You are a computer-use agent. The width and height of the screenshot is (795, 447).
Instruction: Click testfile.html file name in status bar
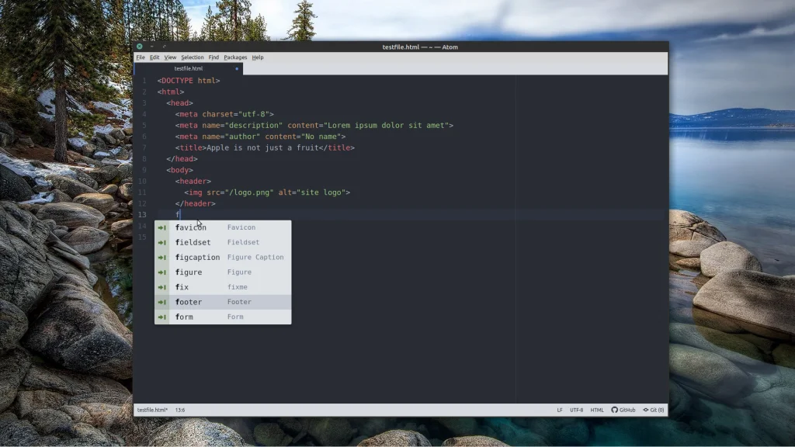click(152, 410)
